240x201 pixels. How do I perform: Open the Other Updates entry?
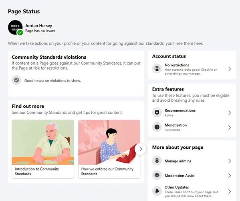pyautogui.click(x=192, y=191)
